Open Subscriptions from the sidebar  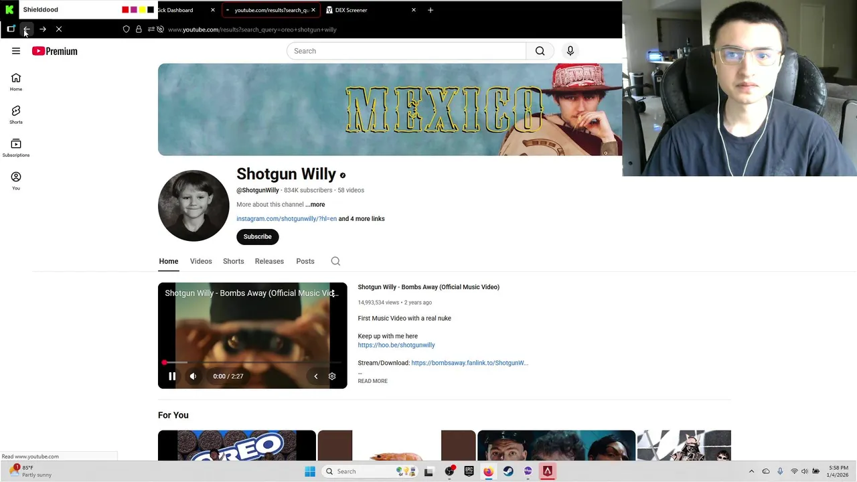click(16, 148)
